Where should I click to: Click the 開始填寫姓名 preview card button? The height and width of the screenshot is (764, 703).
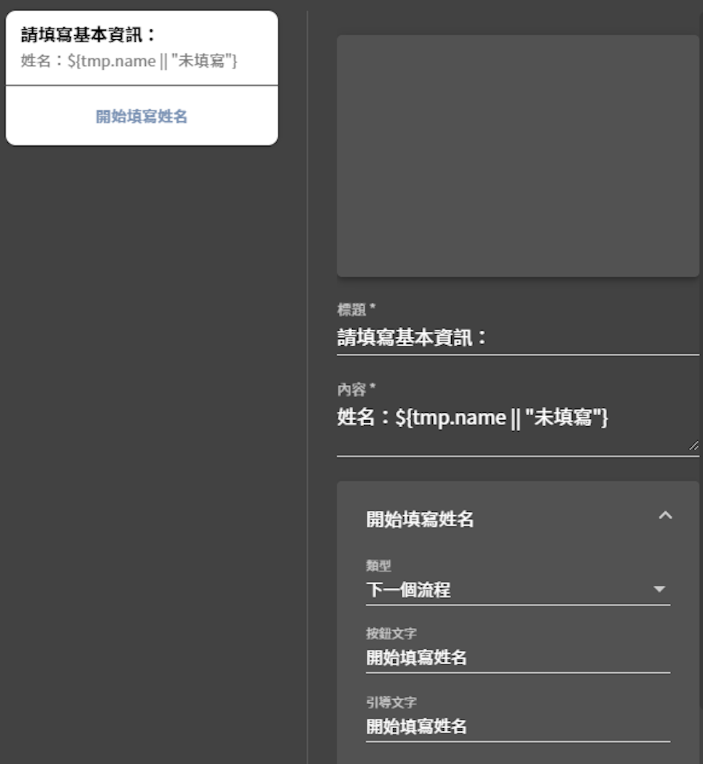click(x=142, y=116)
